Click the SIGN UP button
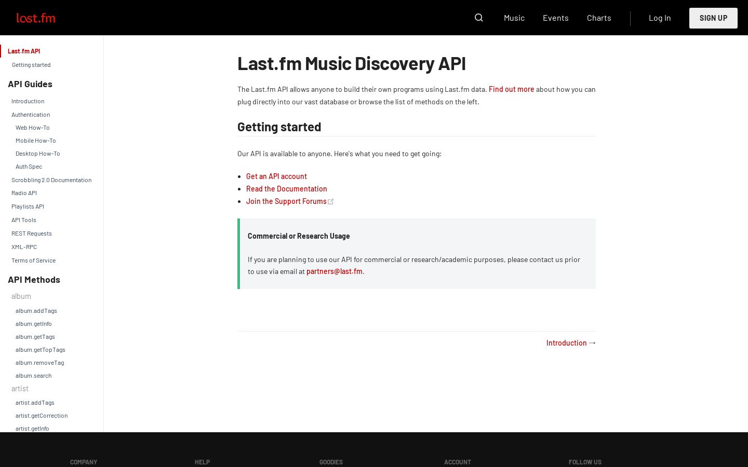The image size is (748, 467). (x=713, y=18)
